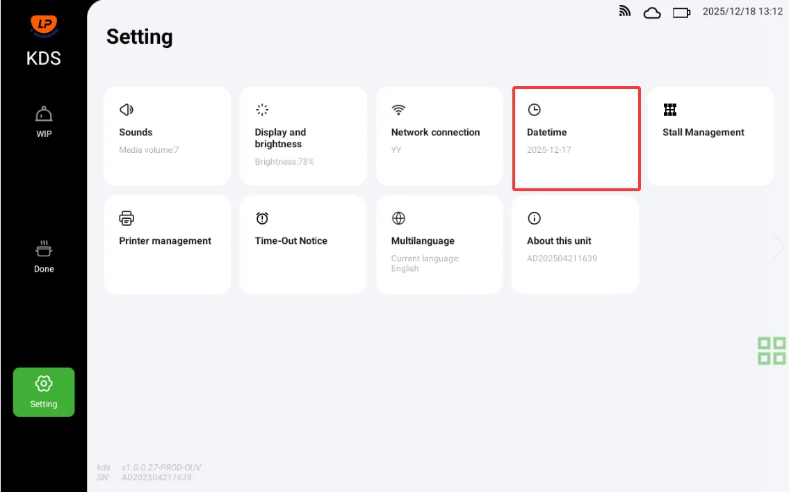The image size is (789, 492).
Task: Click the 2025-12-17 date value
Action: pyautogui.click(x=549, y=150)
